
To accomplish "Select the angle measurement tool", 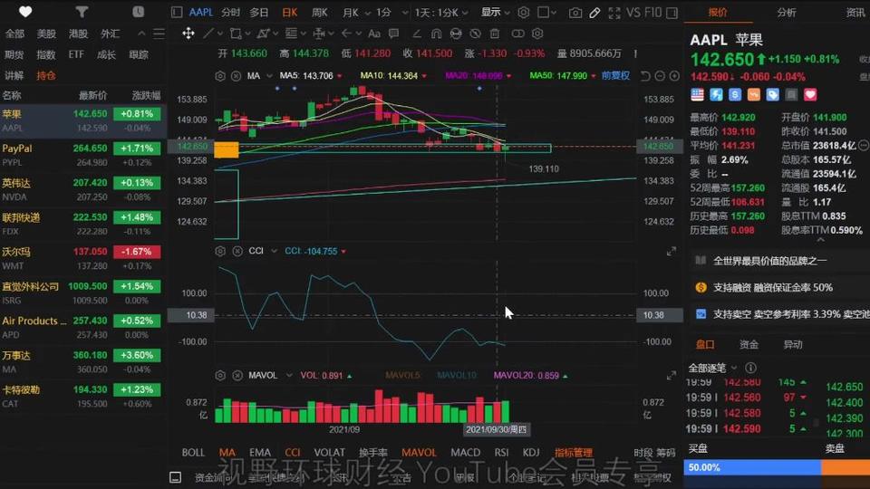I will [x=417, y=34].
